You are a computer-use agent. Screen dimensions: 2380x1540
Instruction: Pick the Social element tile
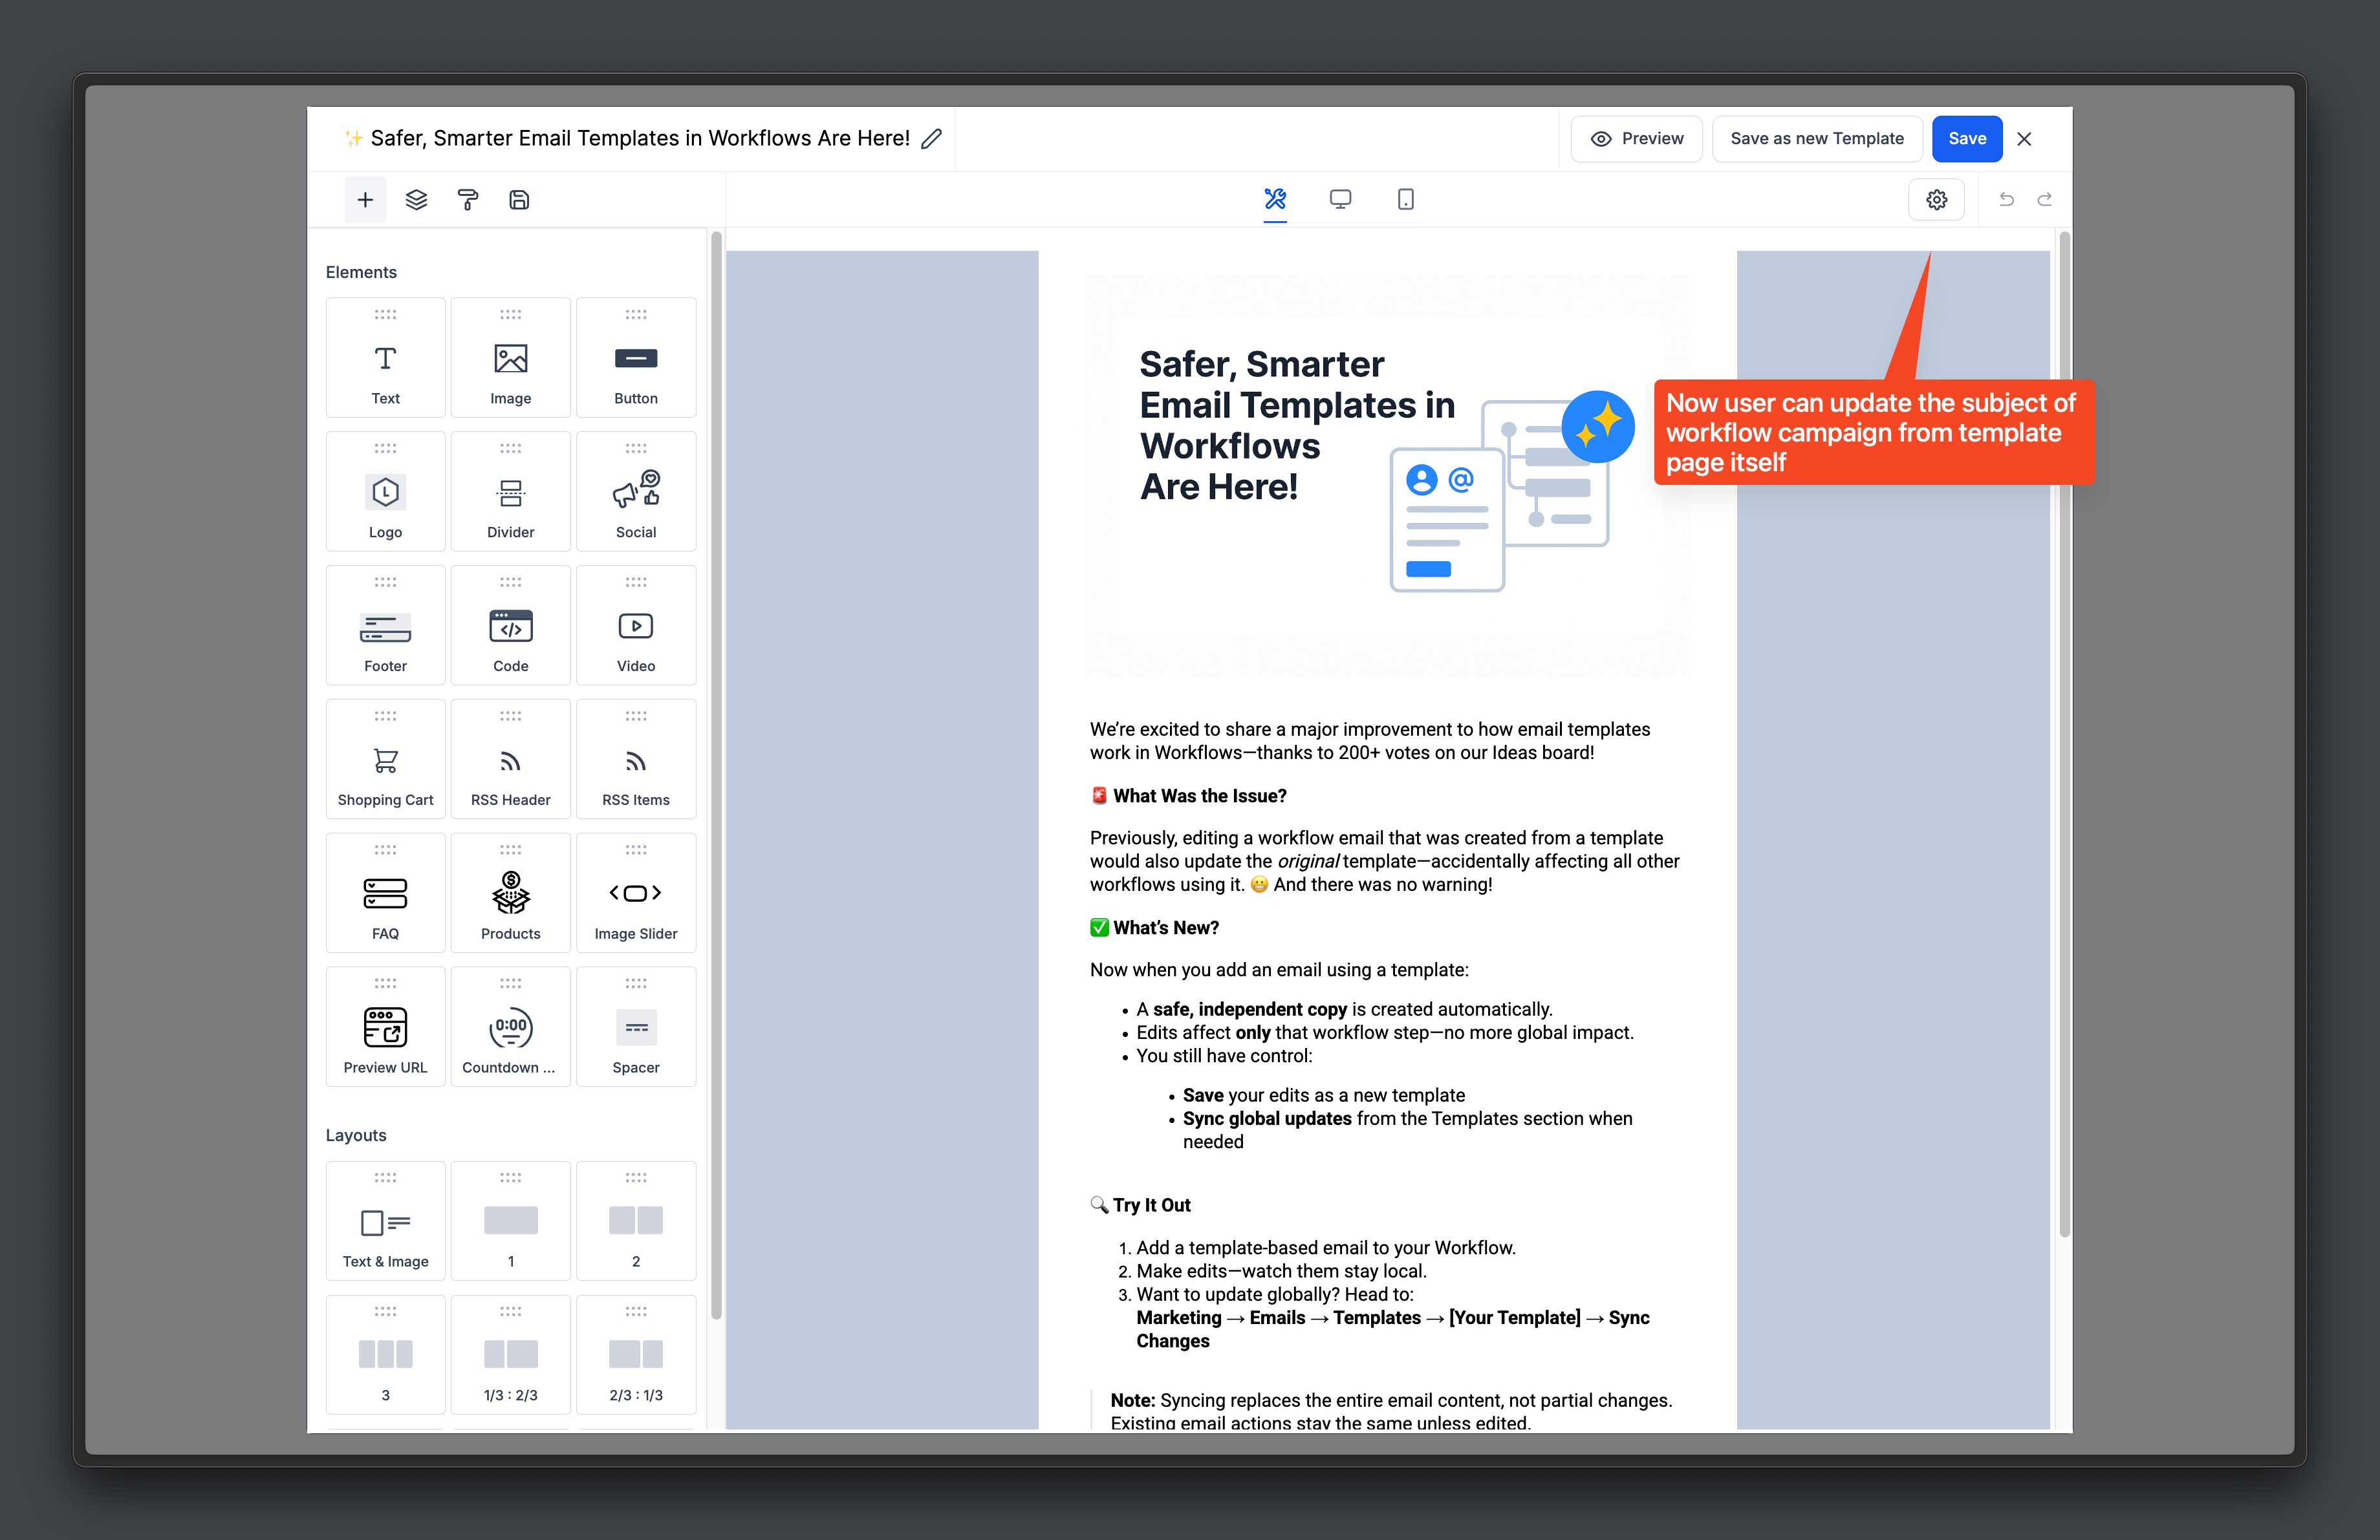click(636, 492)
